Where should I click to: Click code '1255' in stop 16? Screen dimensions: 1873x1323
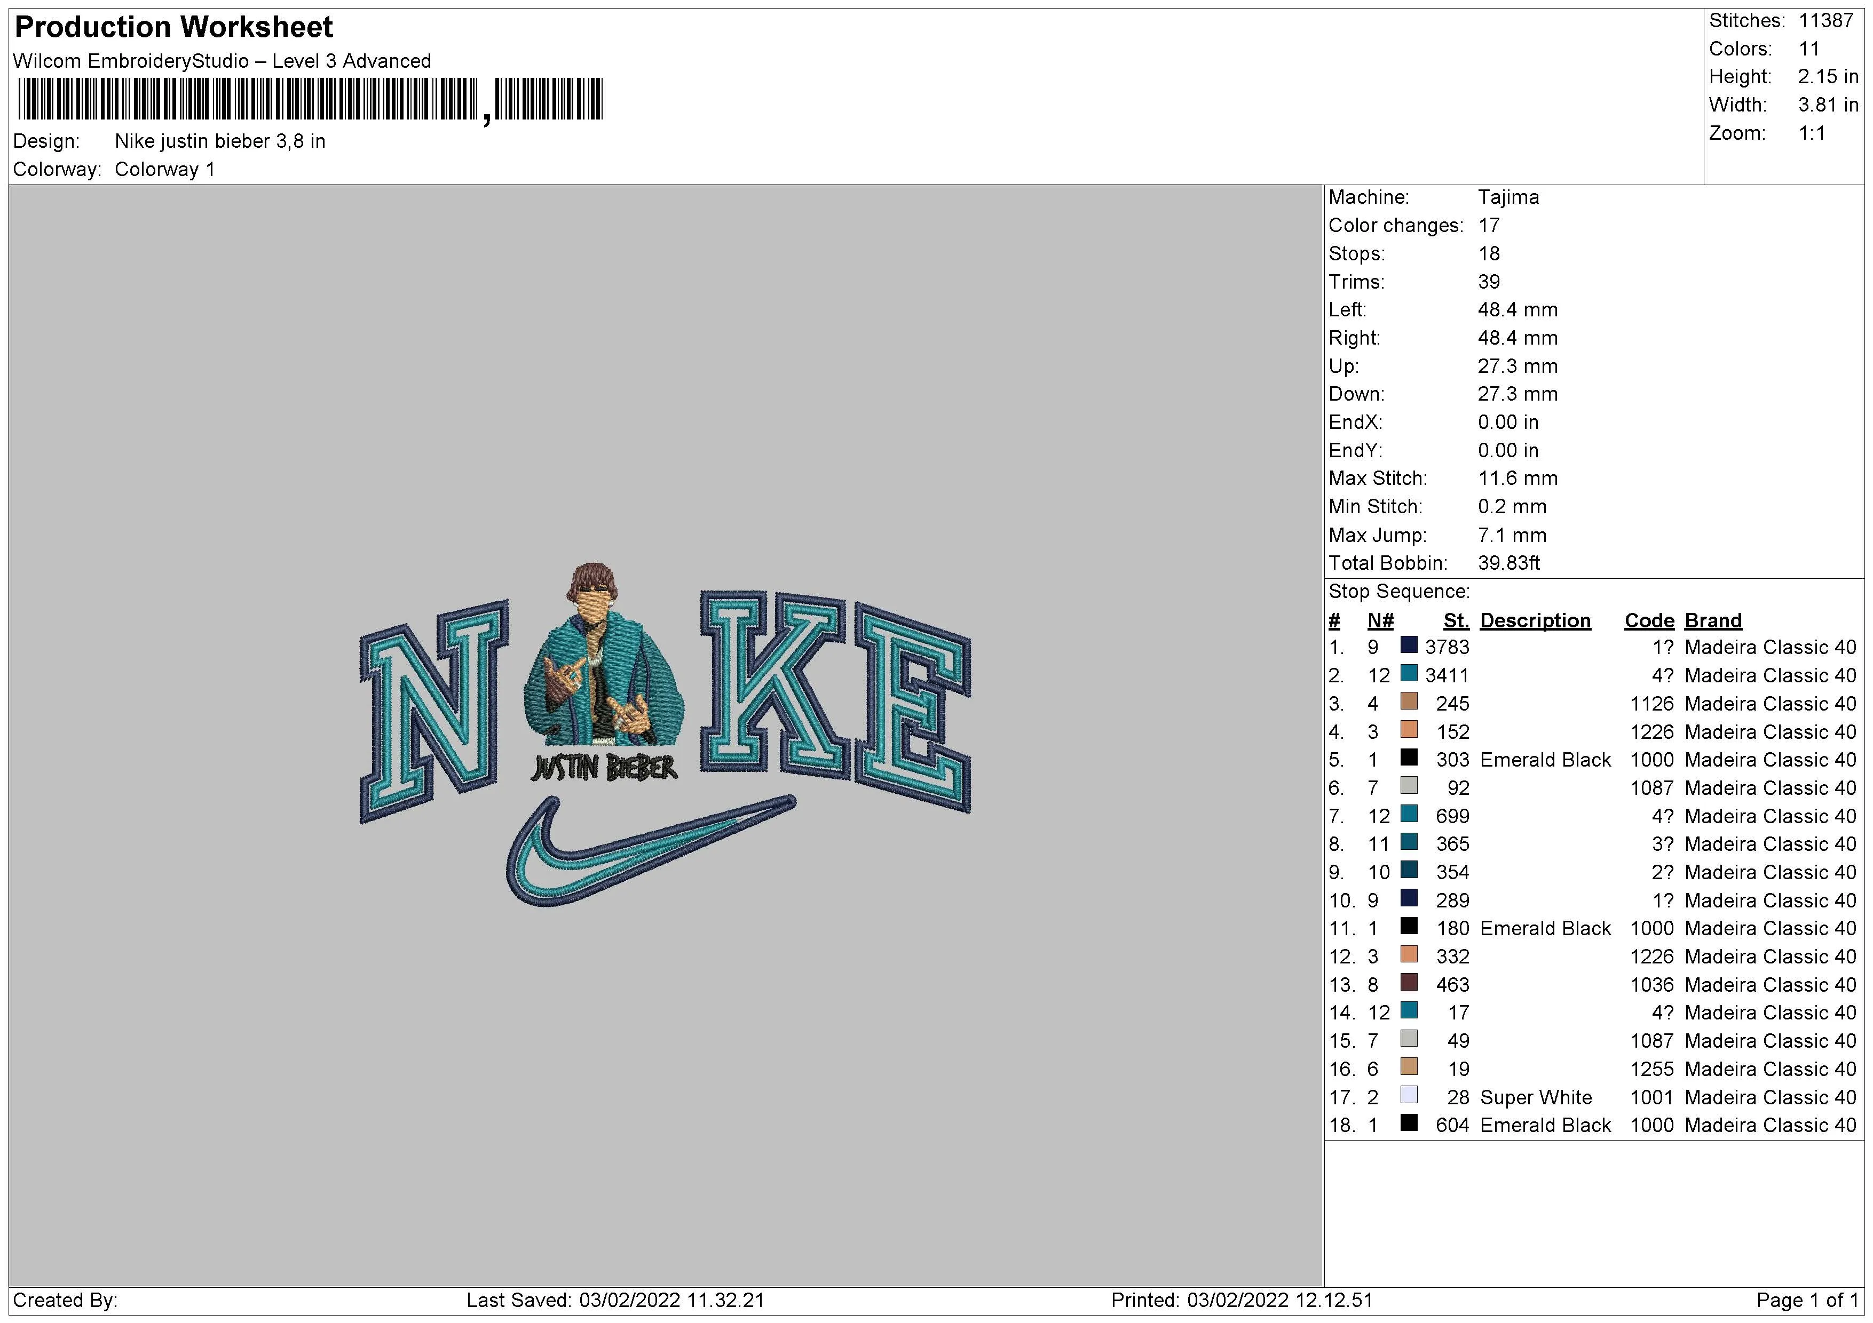tap(1652, 1070)
